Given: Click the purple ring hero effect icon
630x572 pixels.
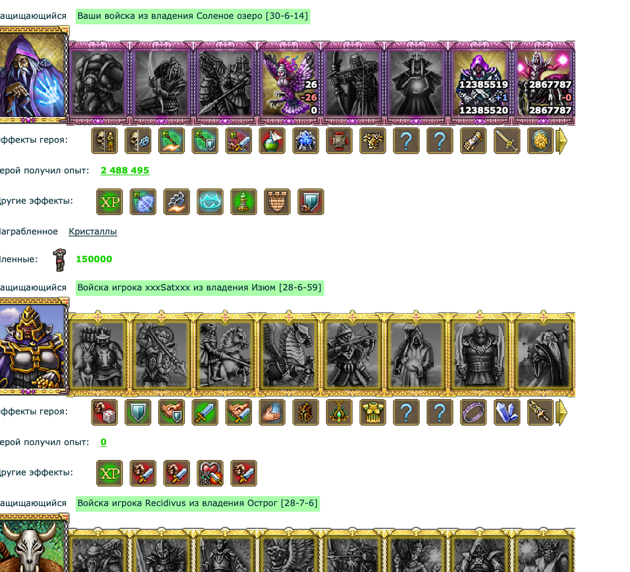Looking at the screenshot, I should tap(473, 412).
